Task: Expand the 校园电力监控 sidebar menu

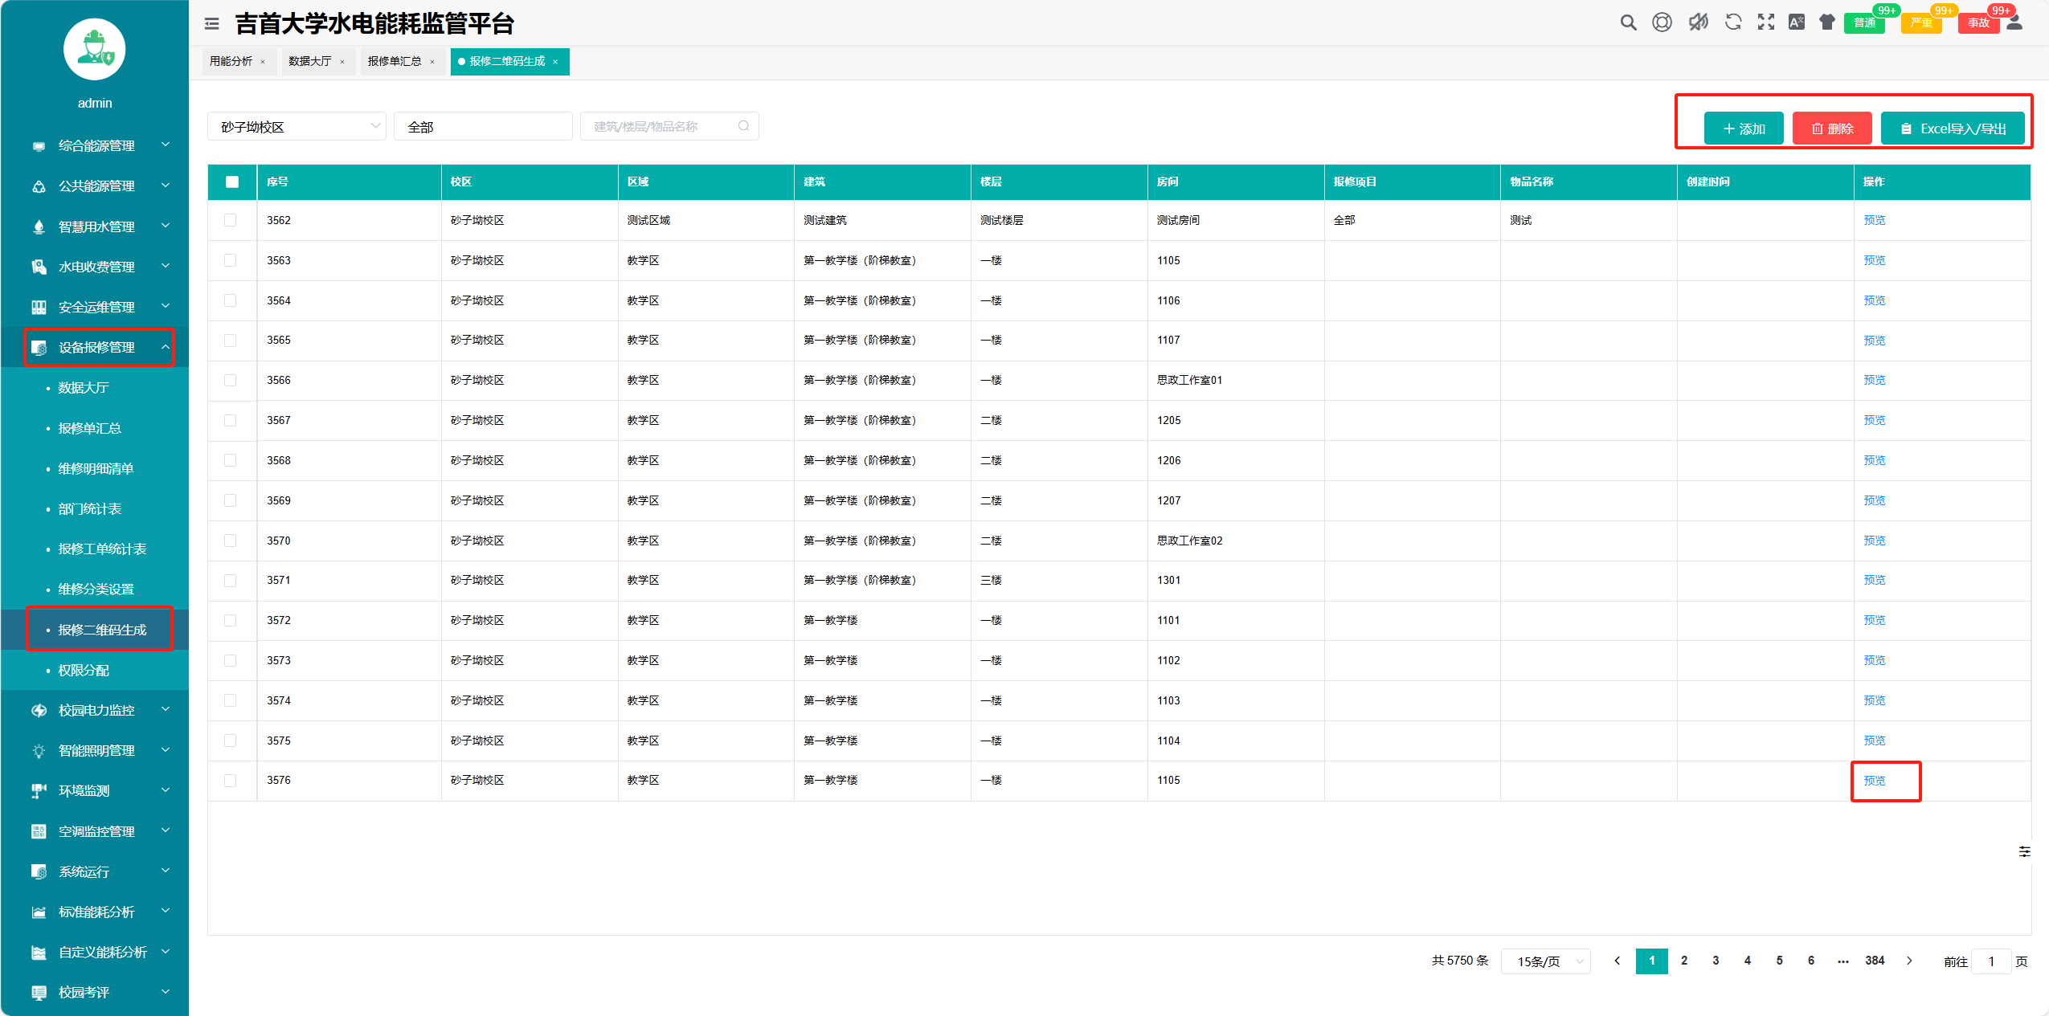Action: (96, 710)
